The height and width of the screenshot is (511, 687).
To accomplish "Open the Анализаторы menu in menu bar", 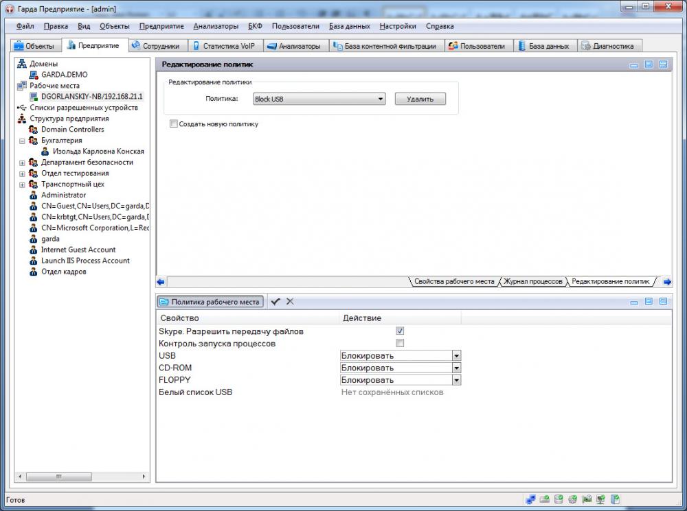I will coord(216,26).
